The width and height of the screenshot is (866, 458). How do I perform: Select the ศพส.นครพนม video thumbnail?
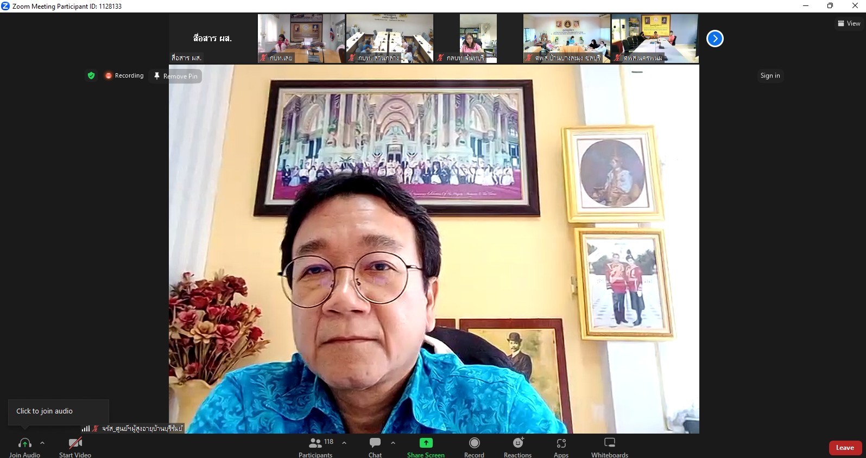(x=655, y=39)
